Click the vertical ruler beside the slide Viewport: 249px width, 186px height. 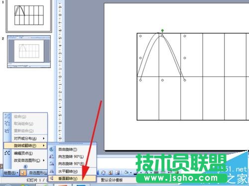(60, 71)
